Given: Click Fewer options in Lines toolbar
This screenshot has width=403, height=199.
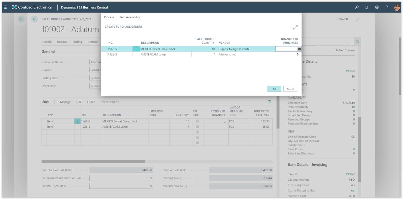Looking at the screenshot, I should 109,102.
